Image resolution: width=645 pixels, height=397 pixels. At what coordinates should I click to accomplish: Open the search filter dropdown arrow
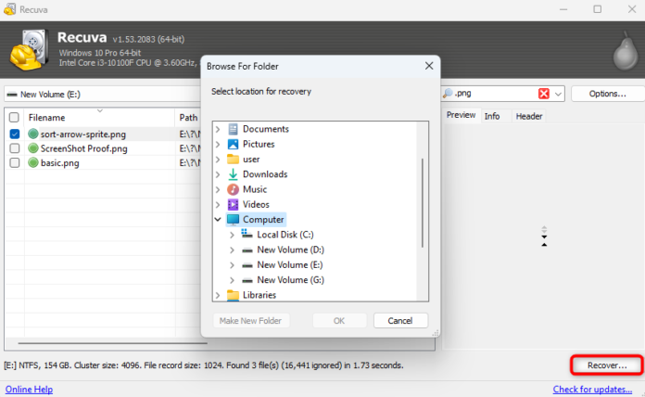(x=558, y=94)
